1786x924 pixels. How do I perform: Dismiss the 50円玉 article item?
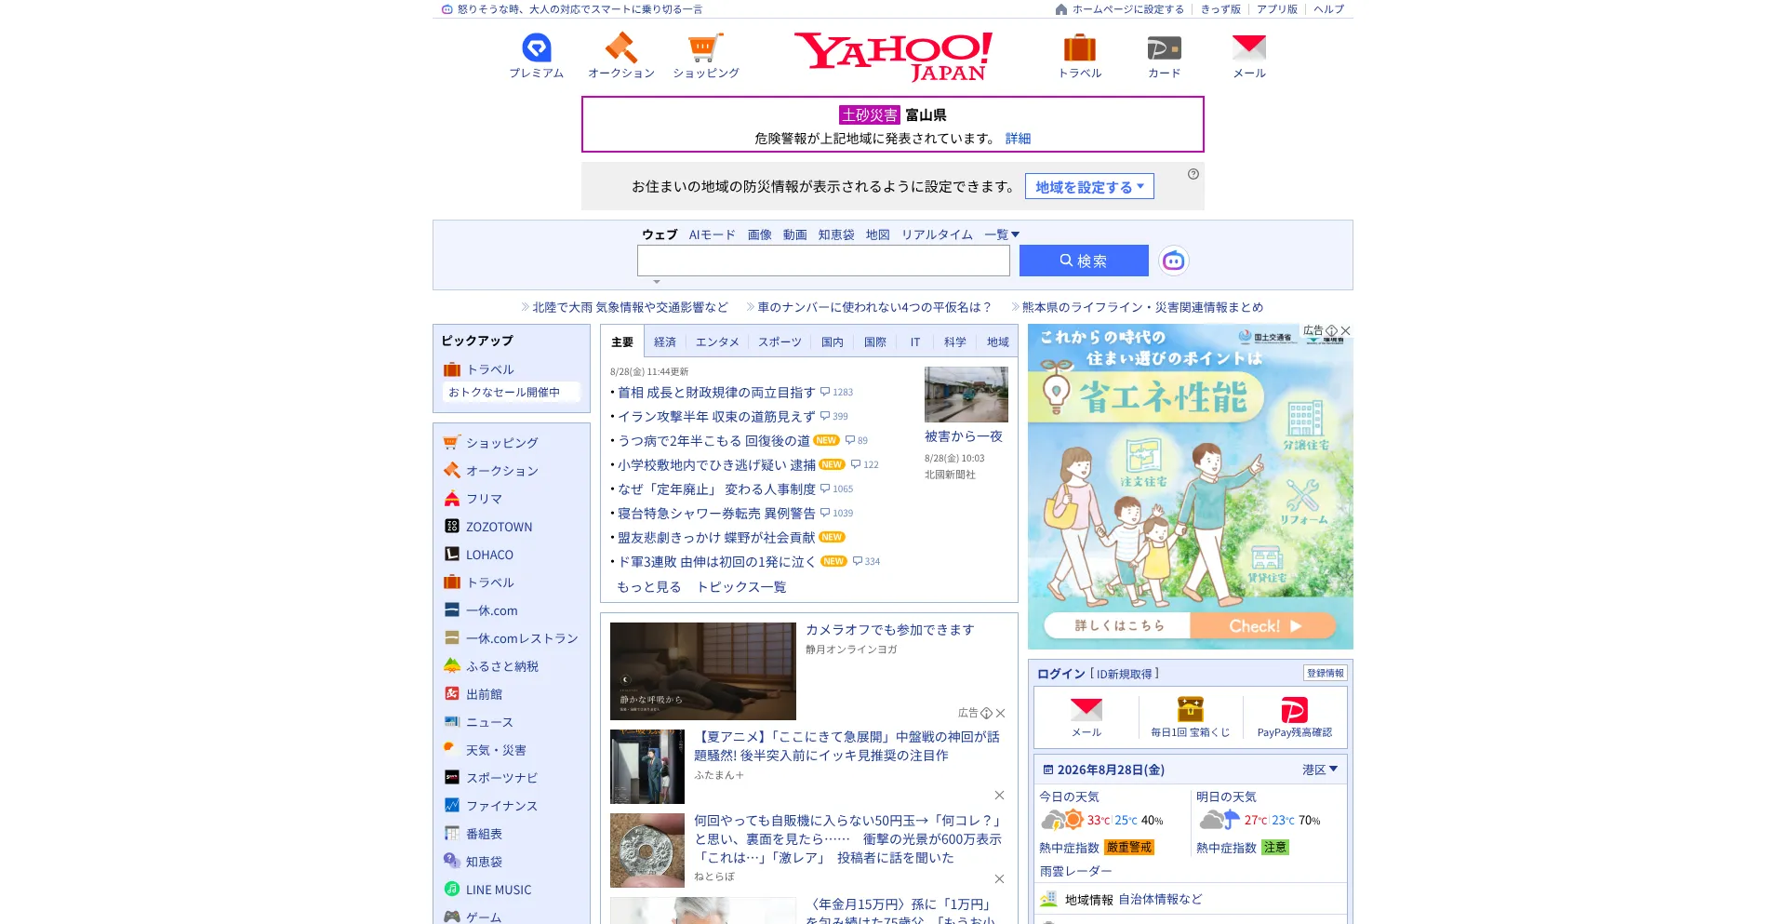pyautogui.click(x=999, y=878)
